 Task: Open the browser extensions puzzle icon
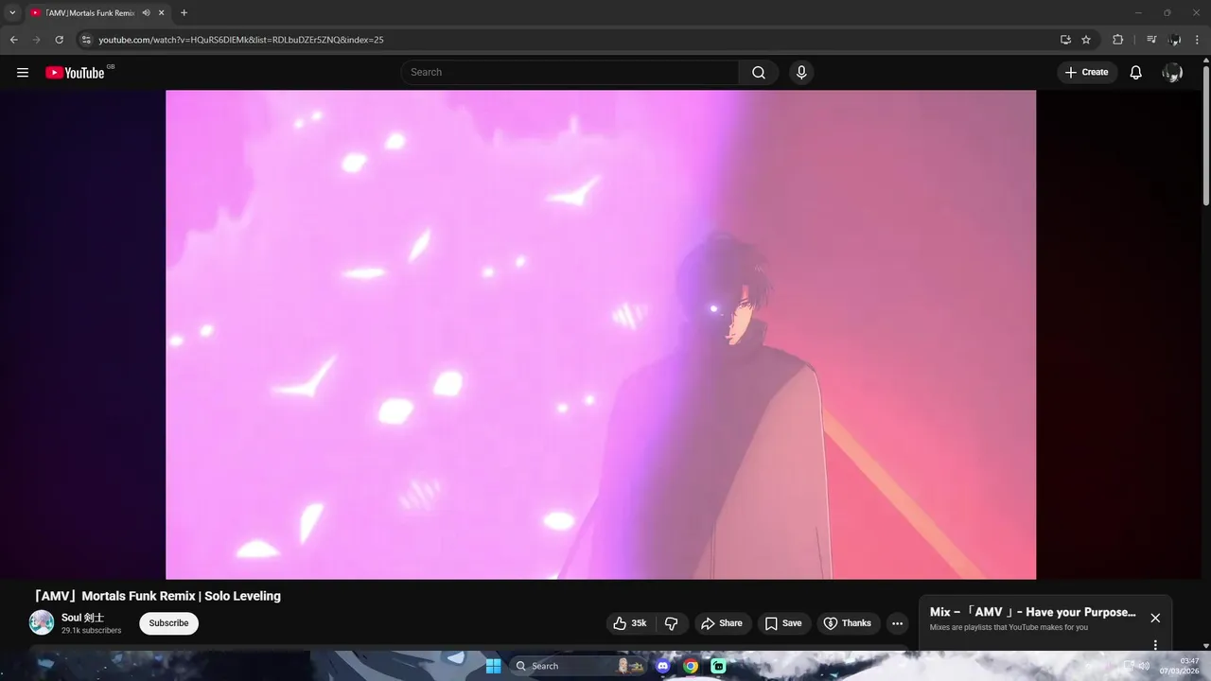click(1117, 40)
